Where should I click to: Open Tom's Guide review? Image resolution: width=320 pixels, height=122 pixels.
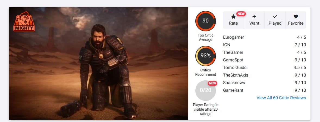(x=265, y=68)
